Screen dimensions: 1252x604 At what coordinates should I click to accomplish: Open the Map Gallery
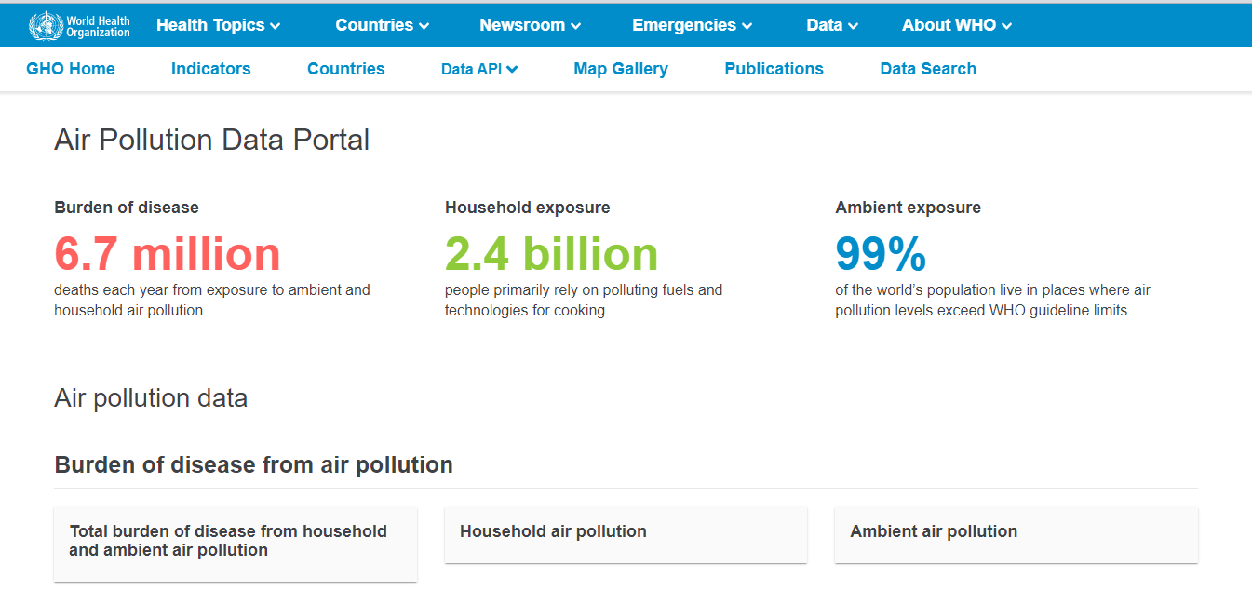click(x=620, y=68)
